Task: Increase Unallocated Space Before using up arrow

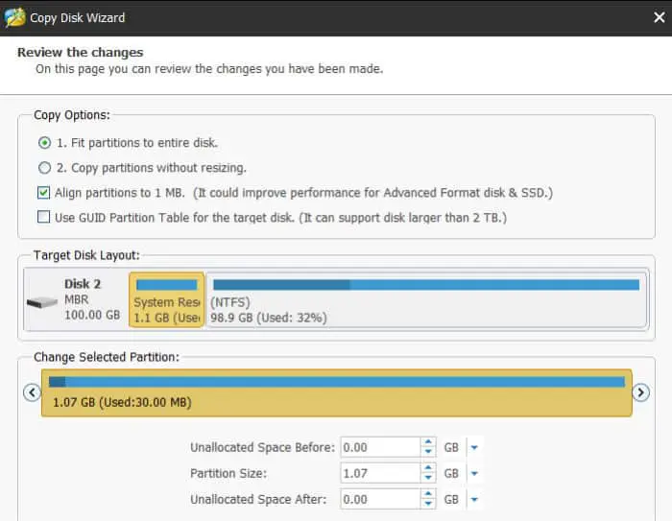Action: [x=428, y=442]
